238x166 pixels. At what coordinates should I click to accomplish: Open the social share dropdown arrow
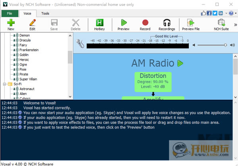click(226, 14)
